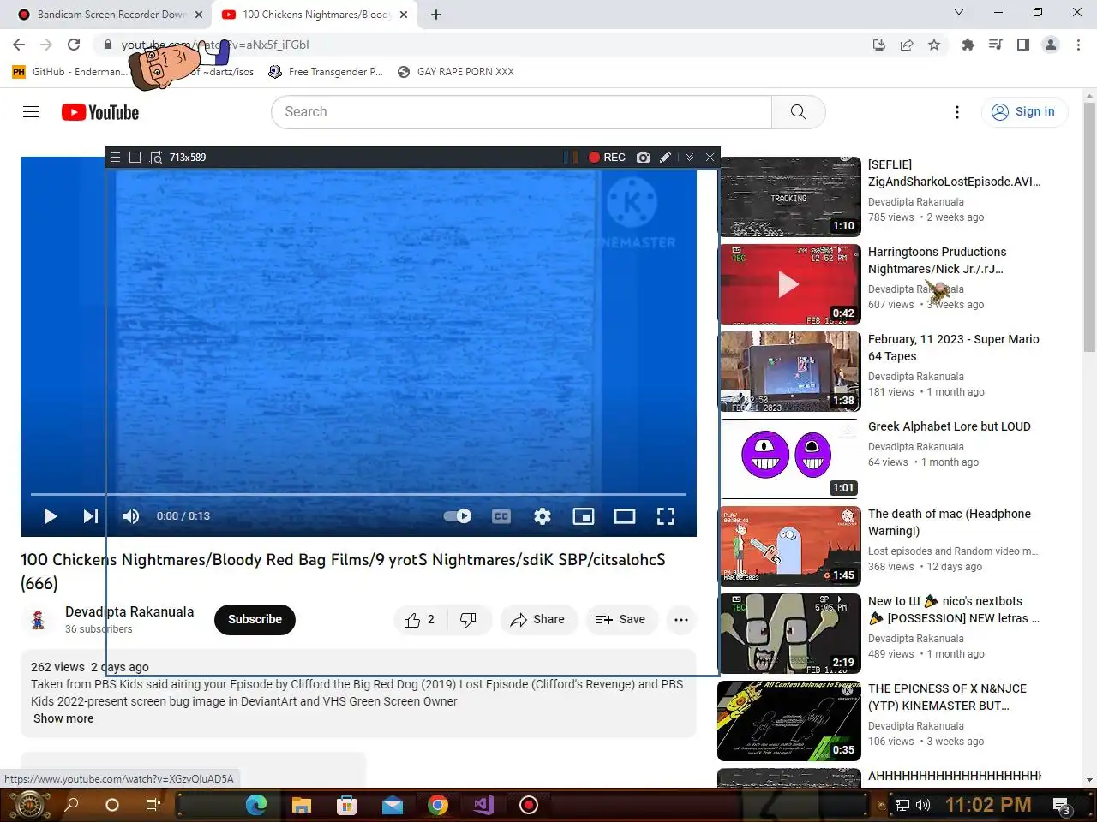Skip to the next video
The image size is (1097, 822).
point(90,516)
